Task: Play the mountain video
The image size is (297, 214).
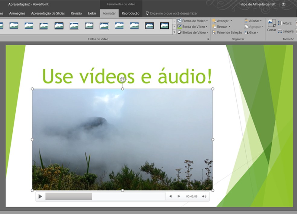Action: point(40,196)
